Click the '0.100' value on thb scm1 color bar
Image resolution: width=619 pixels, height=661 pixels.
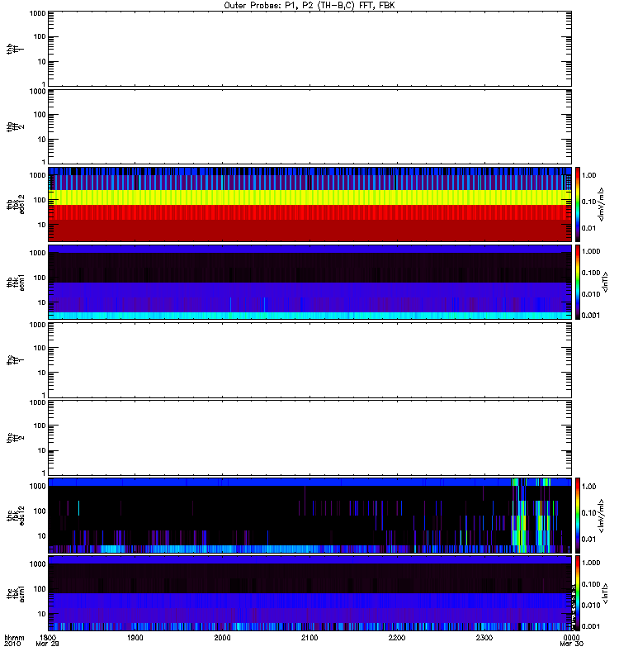click(x=591, y=273)
